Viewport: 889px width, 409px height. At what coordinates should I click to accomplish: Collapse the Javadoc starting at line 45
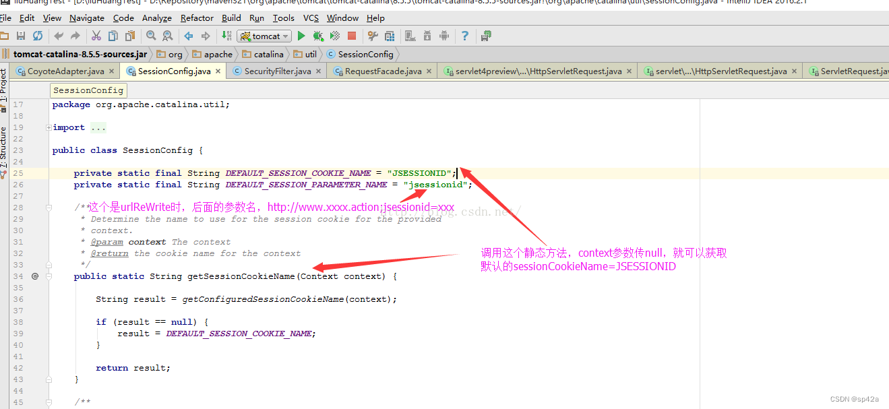click(49, 402)
